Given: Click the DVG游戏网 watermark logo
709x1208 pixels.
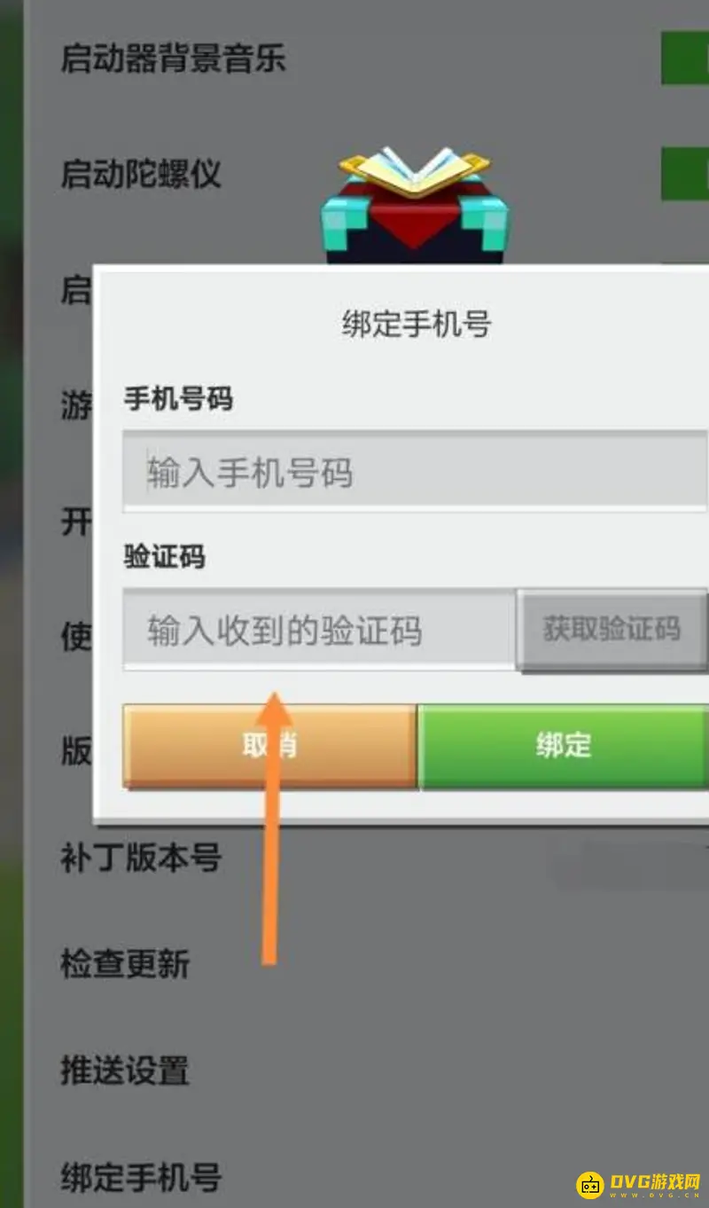Looking at the screenshot, I should click(x=639, y=1183).
